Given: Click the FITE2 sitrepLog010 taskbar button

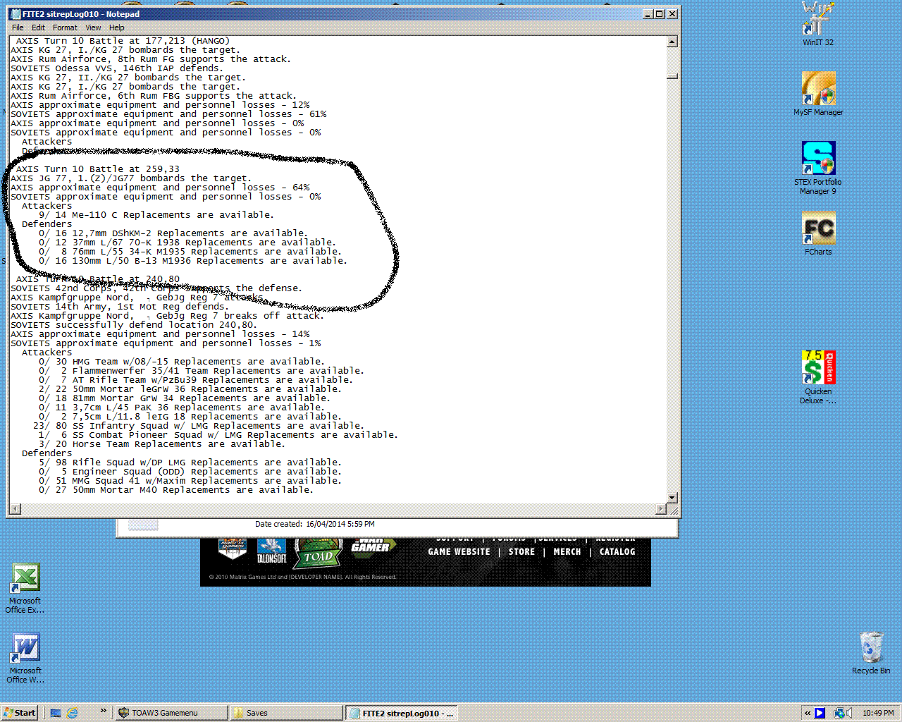Looking at the screenshot, I should (402, 713).
